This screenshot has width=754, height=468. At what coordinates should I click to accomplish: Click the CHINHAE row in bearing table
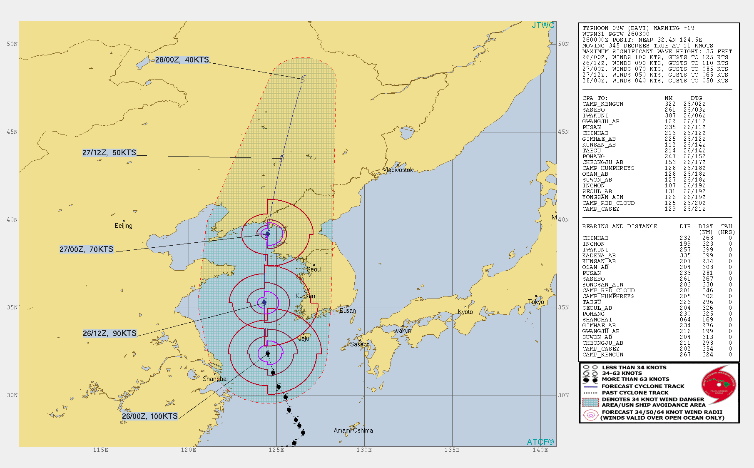click(657, 238)
